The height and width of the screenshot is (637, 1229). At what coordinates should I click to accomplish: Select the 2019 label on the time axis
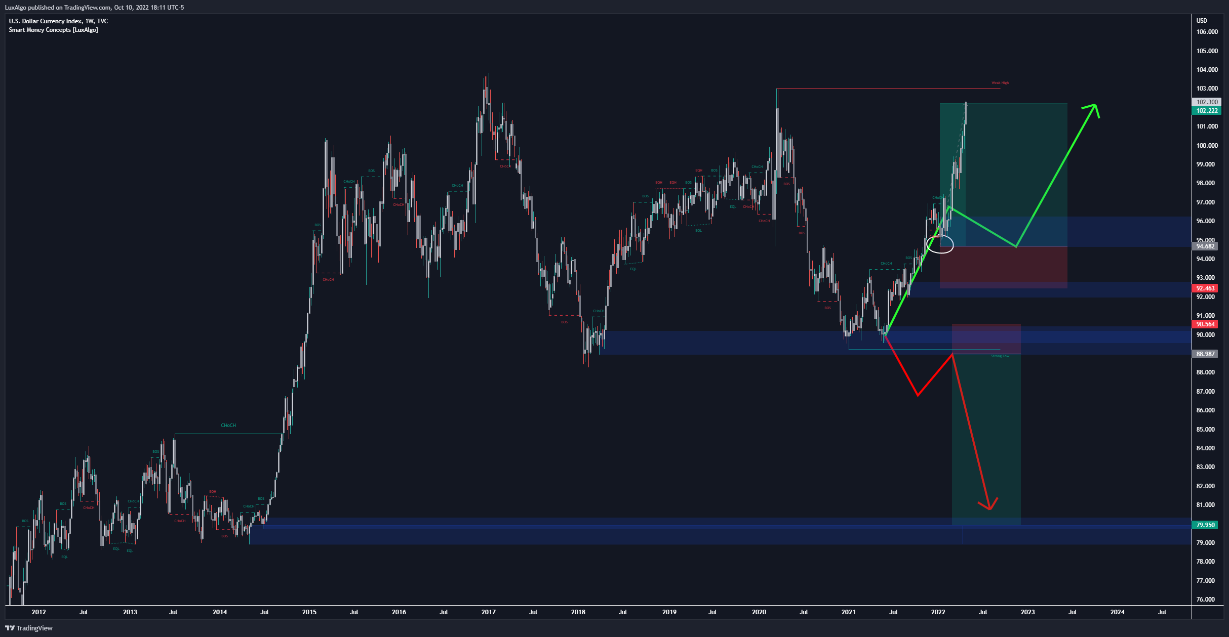pyautogui.click(x=669, y=612)
